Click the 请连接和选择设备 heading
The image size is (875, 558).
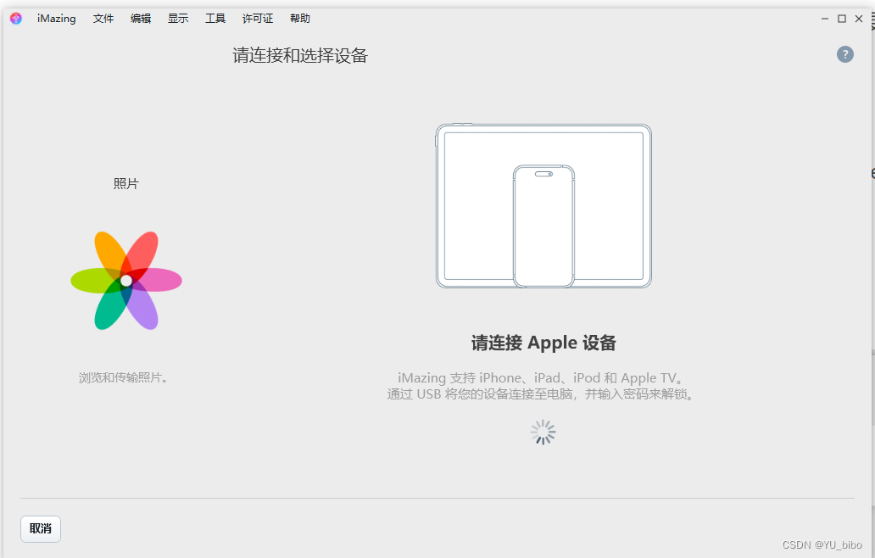(x=300, y=55)
